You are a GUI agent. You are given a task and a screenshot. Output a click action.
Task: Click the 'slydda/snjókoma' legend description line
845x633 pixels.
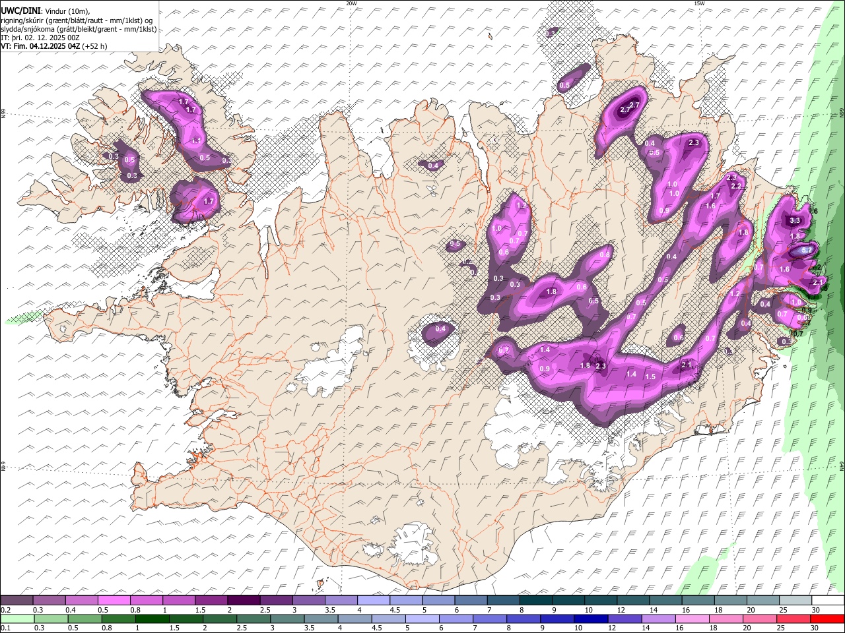pyautogui.click(x=79, y=29)
